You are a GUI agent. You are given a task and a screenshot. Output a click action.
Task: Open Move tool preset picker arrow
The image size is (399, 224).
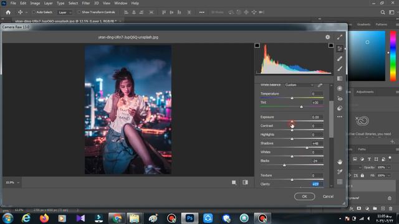[26, 12]
